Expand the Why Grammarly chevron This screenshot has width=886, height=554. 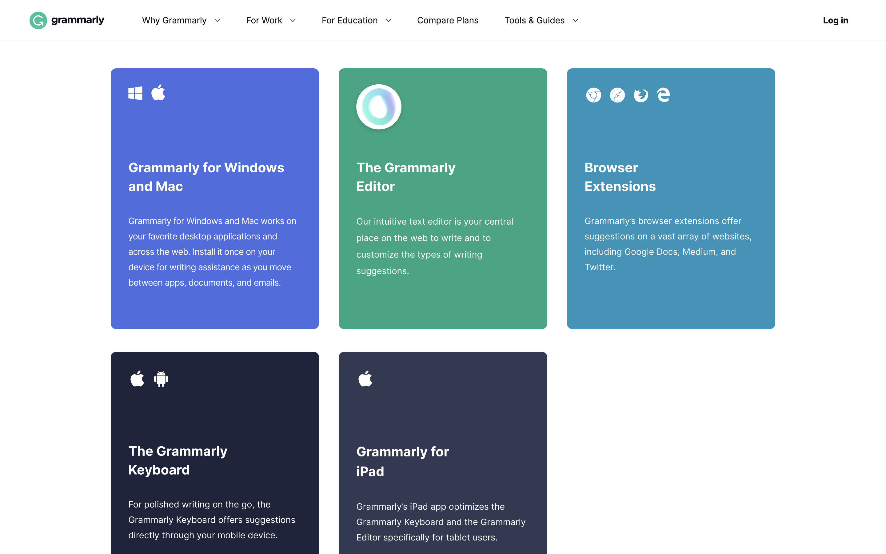point(217,21)
